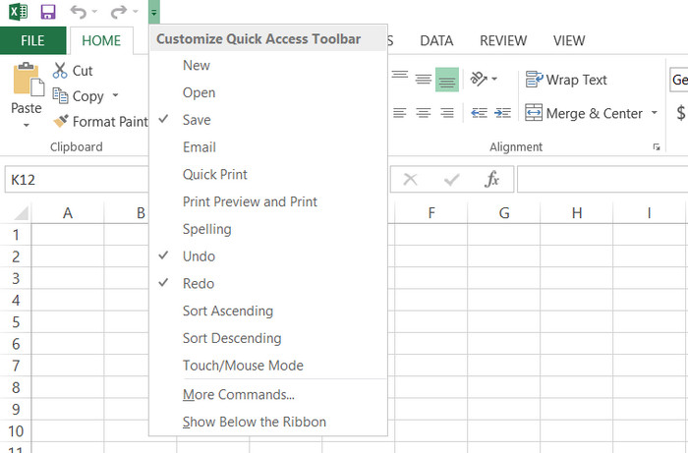Enable Sort Descending in the menu

click(268, 338)
